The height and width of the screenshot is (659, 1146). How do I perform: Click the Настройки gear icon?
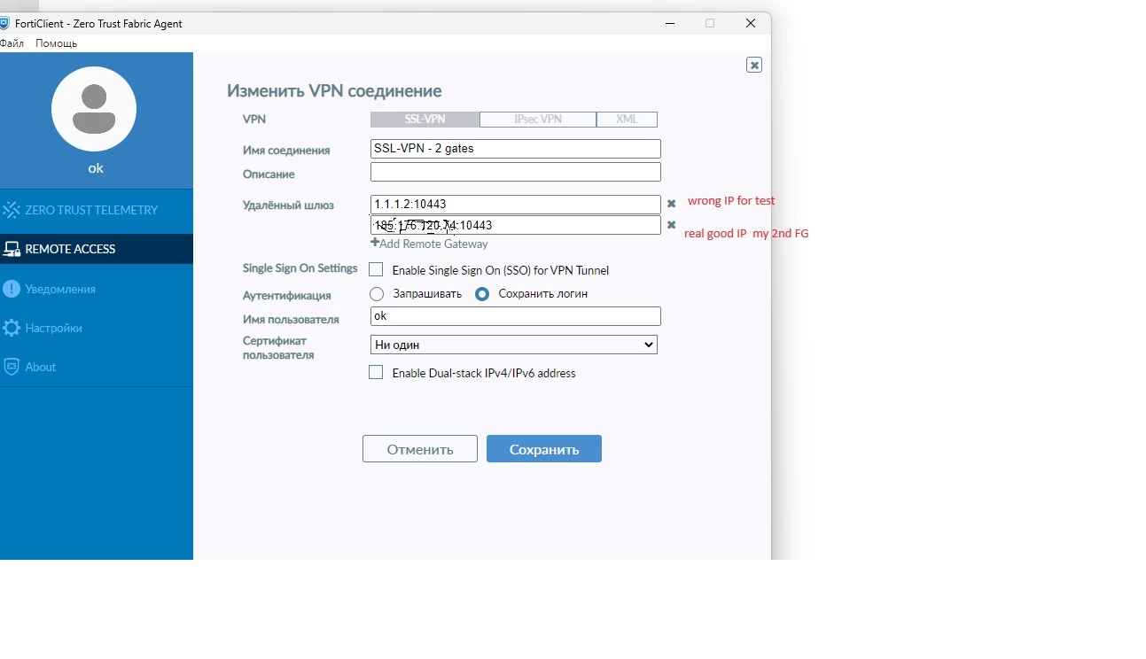(12, 328)
